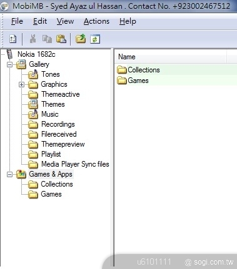Select the Themeactive label in tree

[61, 94]
